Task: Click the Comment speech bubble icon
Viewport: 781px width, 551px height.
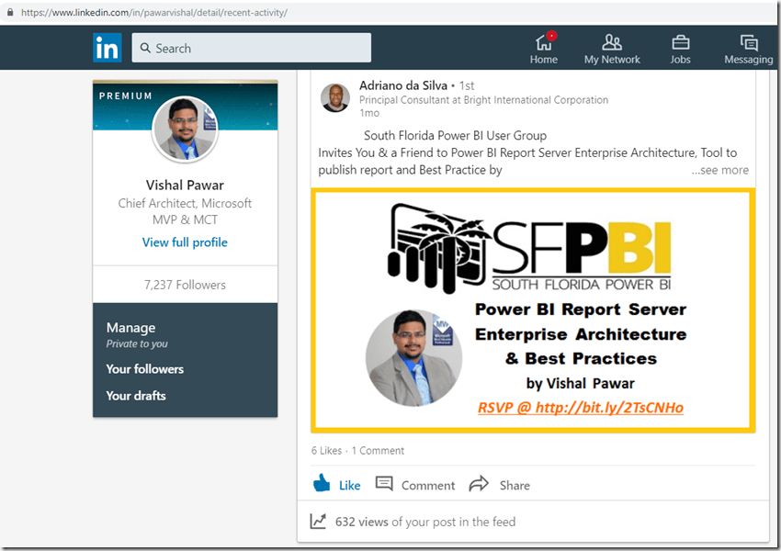Action: point(384,484)
